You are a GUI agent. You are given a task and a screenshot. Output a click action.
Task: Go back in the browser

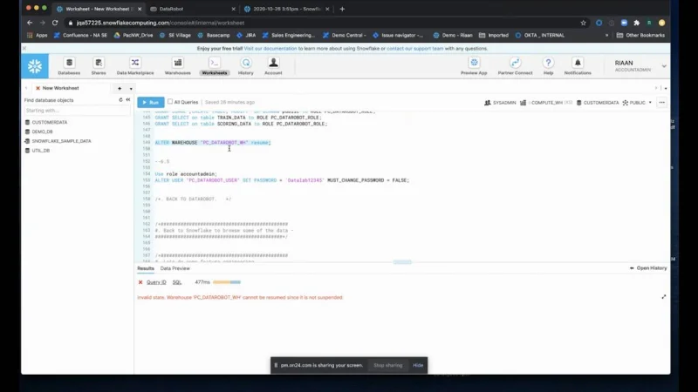click(x=30, y=23)
